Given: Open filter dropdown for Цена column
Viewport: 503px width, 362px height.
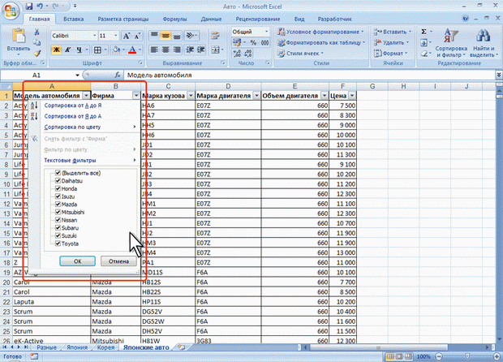Looking at the screenshot, I should 352,96.
